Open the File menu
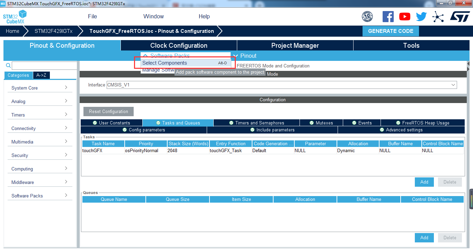Screen dimensions: 473x250 tap(92, 16)
